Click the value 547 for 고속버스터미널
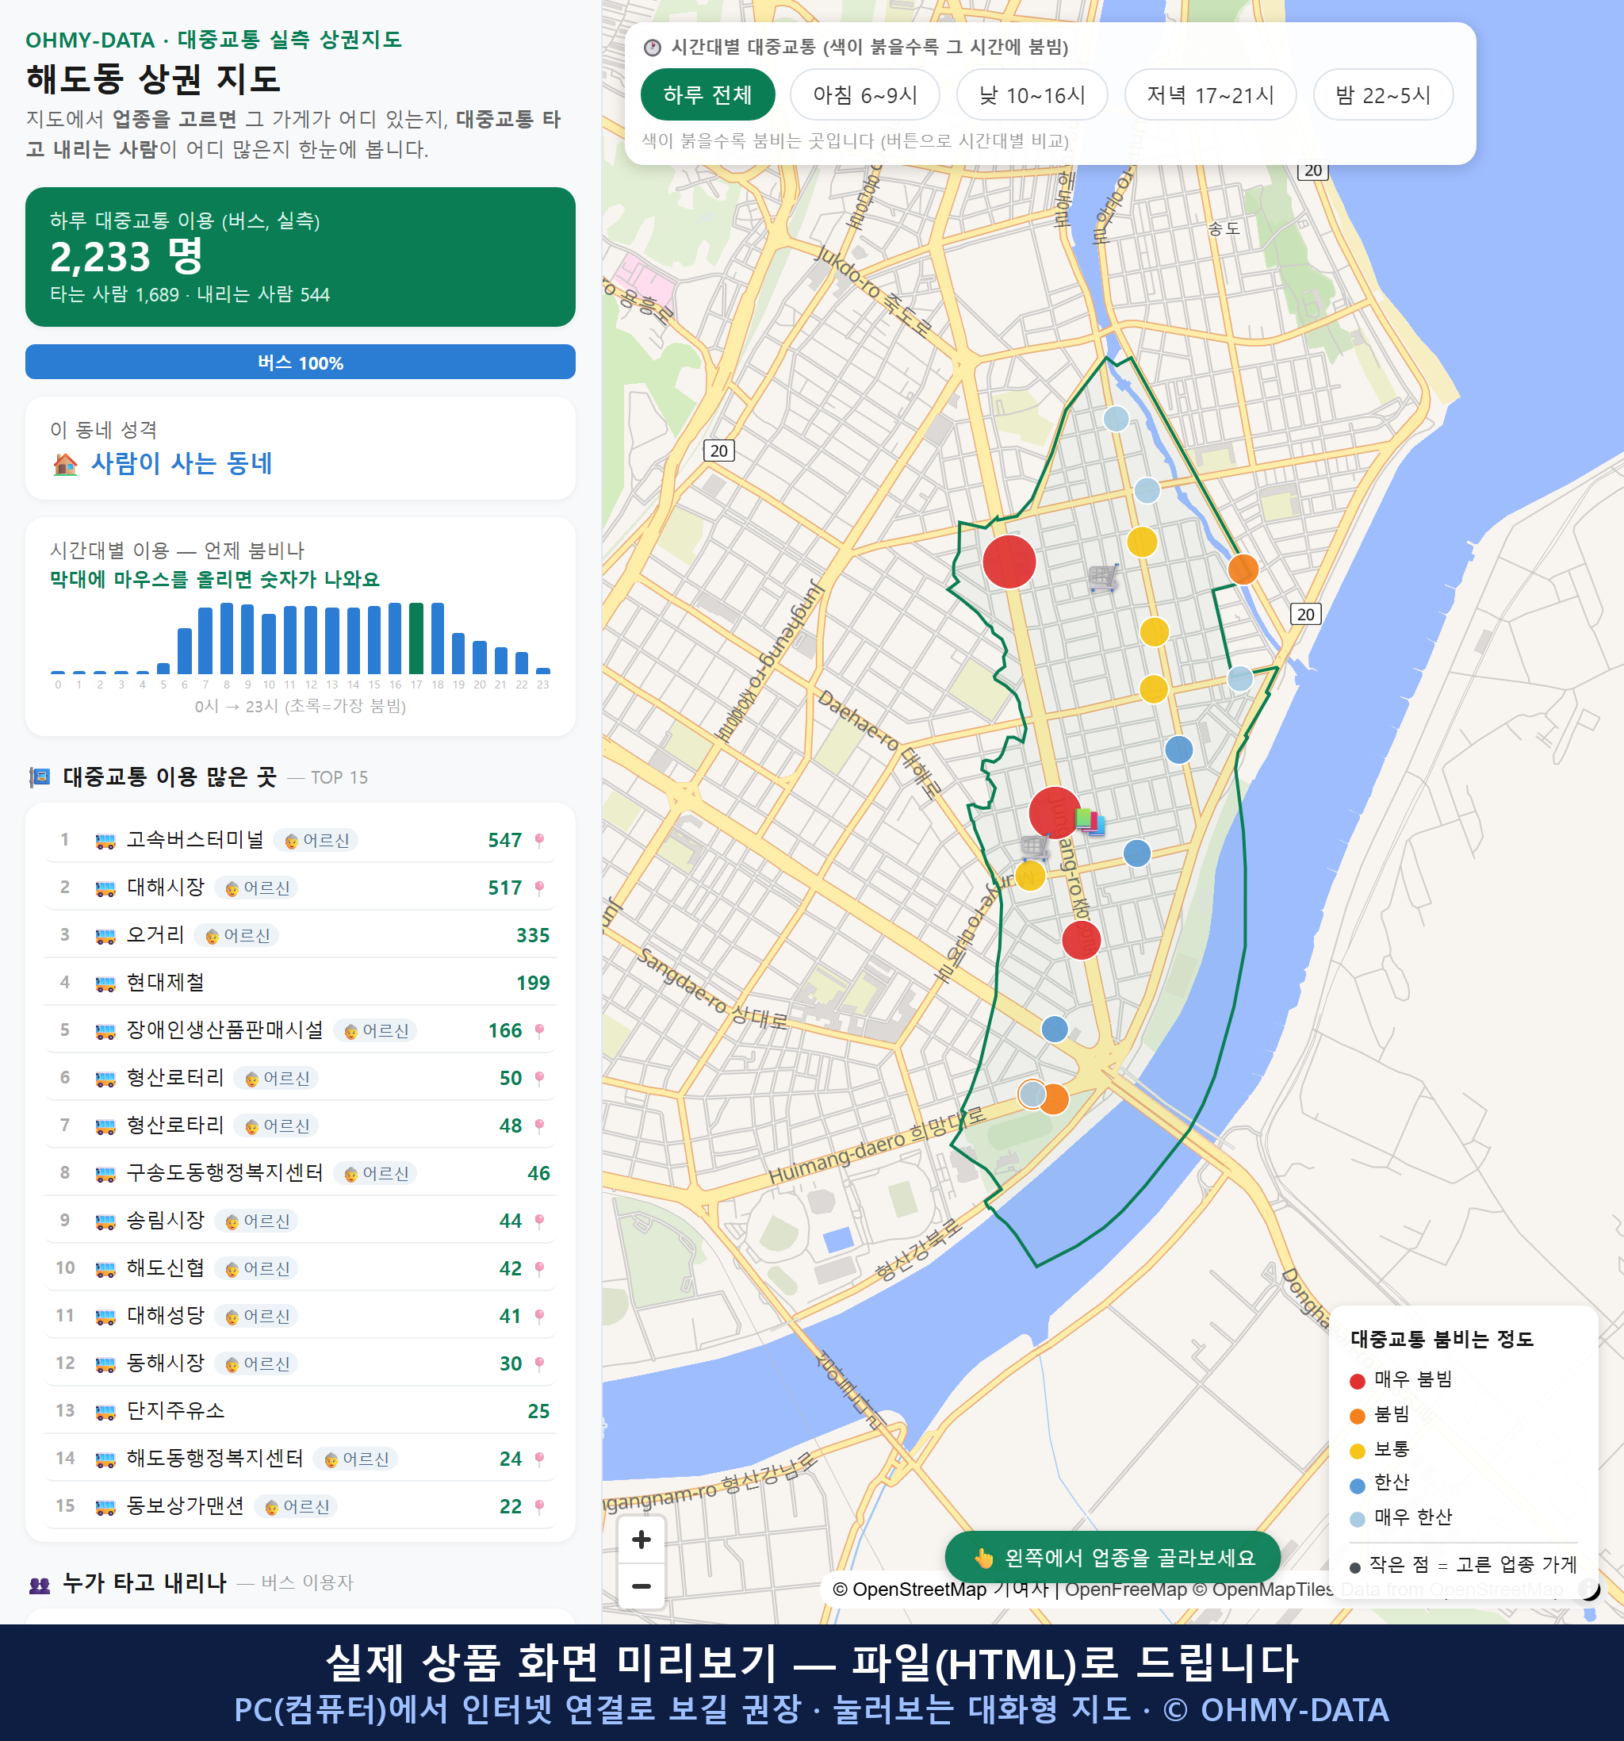Image resolution: width=1624 pixels, height=1741 pixels. [505, 841]
